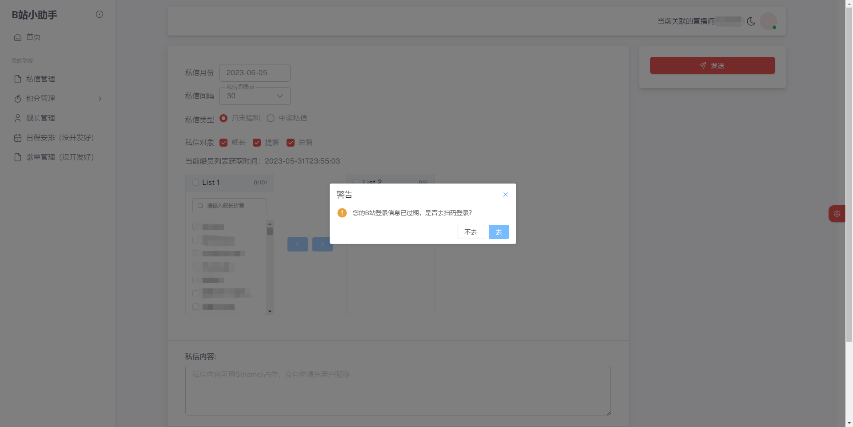The height and width of the screenshot is (427, 853).
Task: Uncheck the 提督 checkbox
Action: point(257,143)
